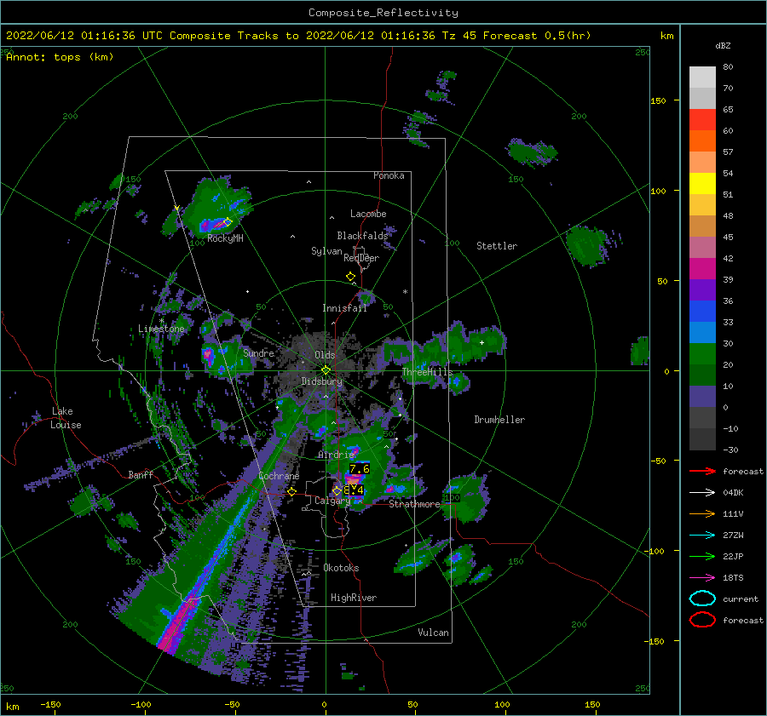Click the 8.4 storm top annotation
767x716 pixels.
click(x=355, y=490)
